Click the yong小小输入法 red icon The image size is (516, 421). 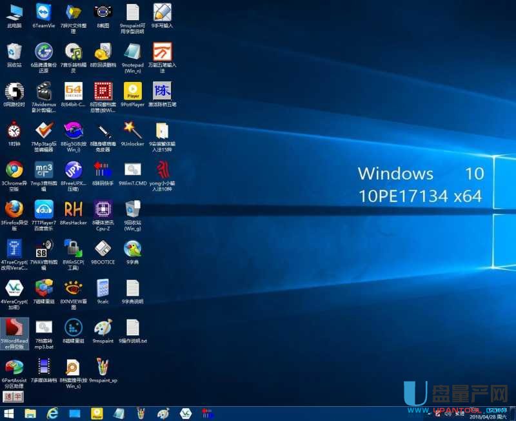coord(163,176)
